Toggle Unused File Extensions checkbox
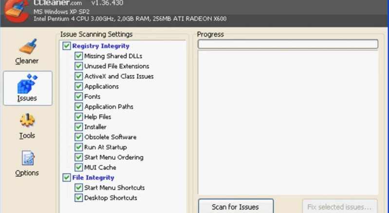389x213 pixels. 78,66
